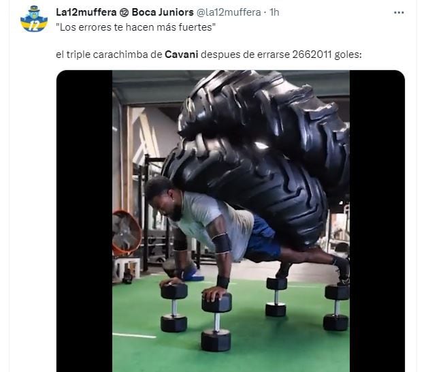Click the bold Cavani keyword
428x372 pixels.
(x=182, y=55)
